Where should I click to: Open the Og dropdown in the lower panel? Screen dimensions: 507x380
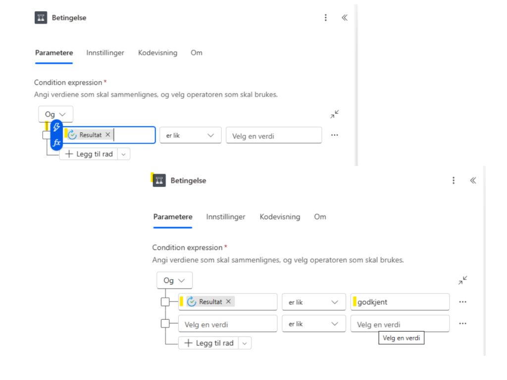coord(174,281)
